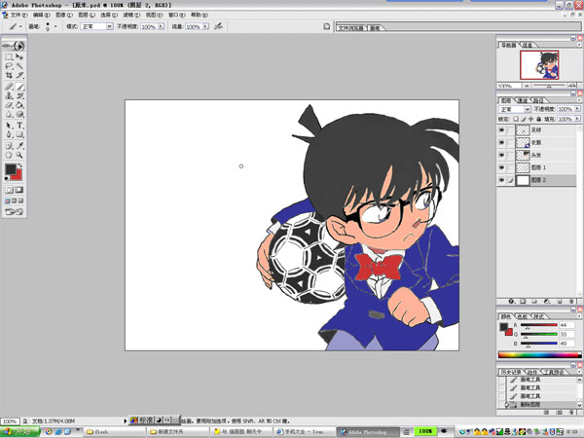The width and height of the screenshot is (584, 438).
Task: Hide the 头发 layer
Action: coord(501,155)
